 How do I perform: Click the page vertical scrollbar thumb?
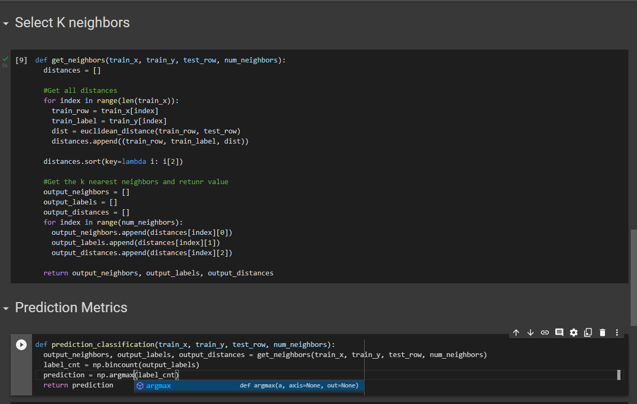pyautogui.click(x=633, y=278)
